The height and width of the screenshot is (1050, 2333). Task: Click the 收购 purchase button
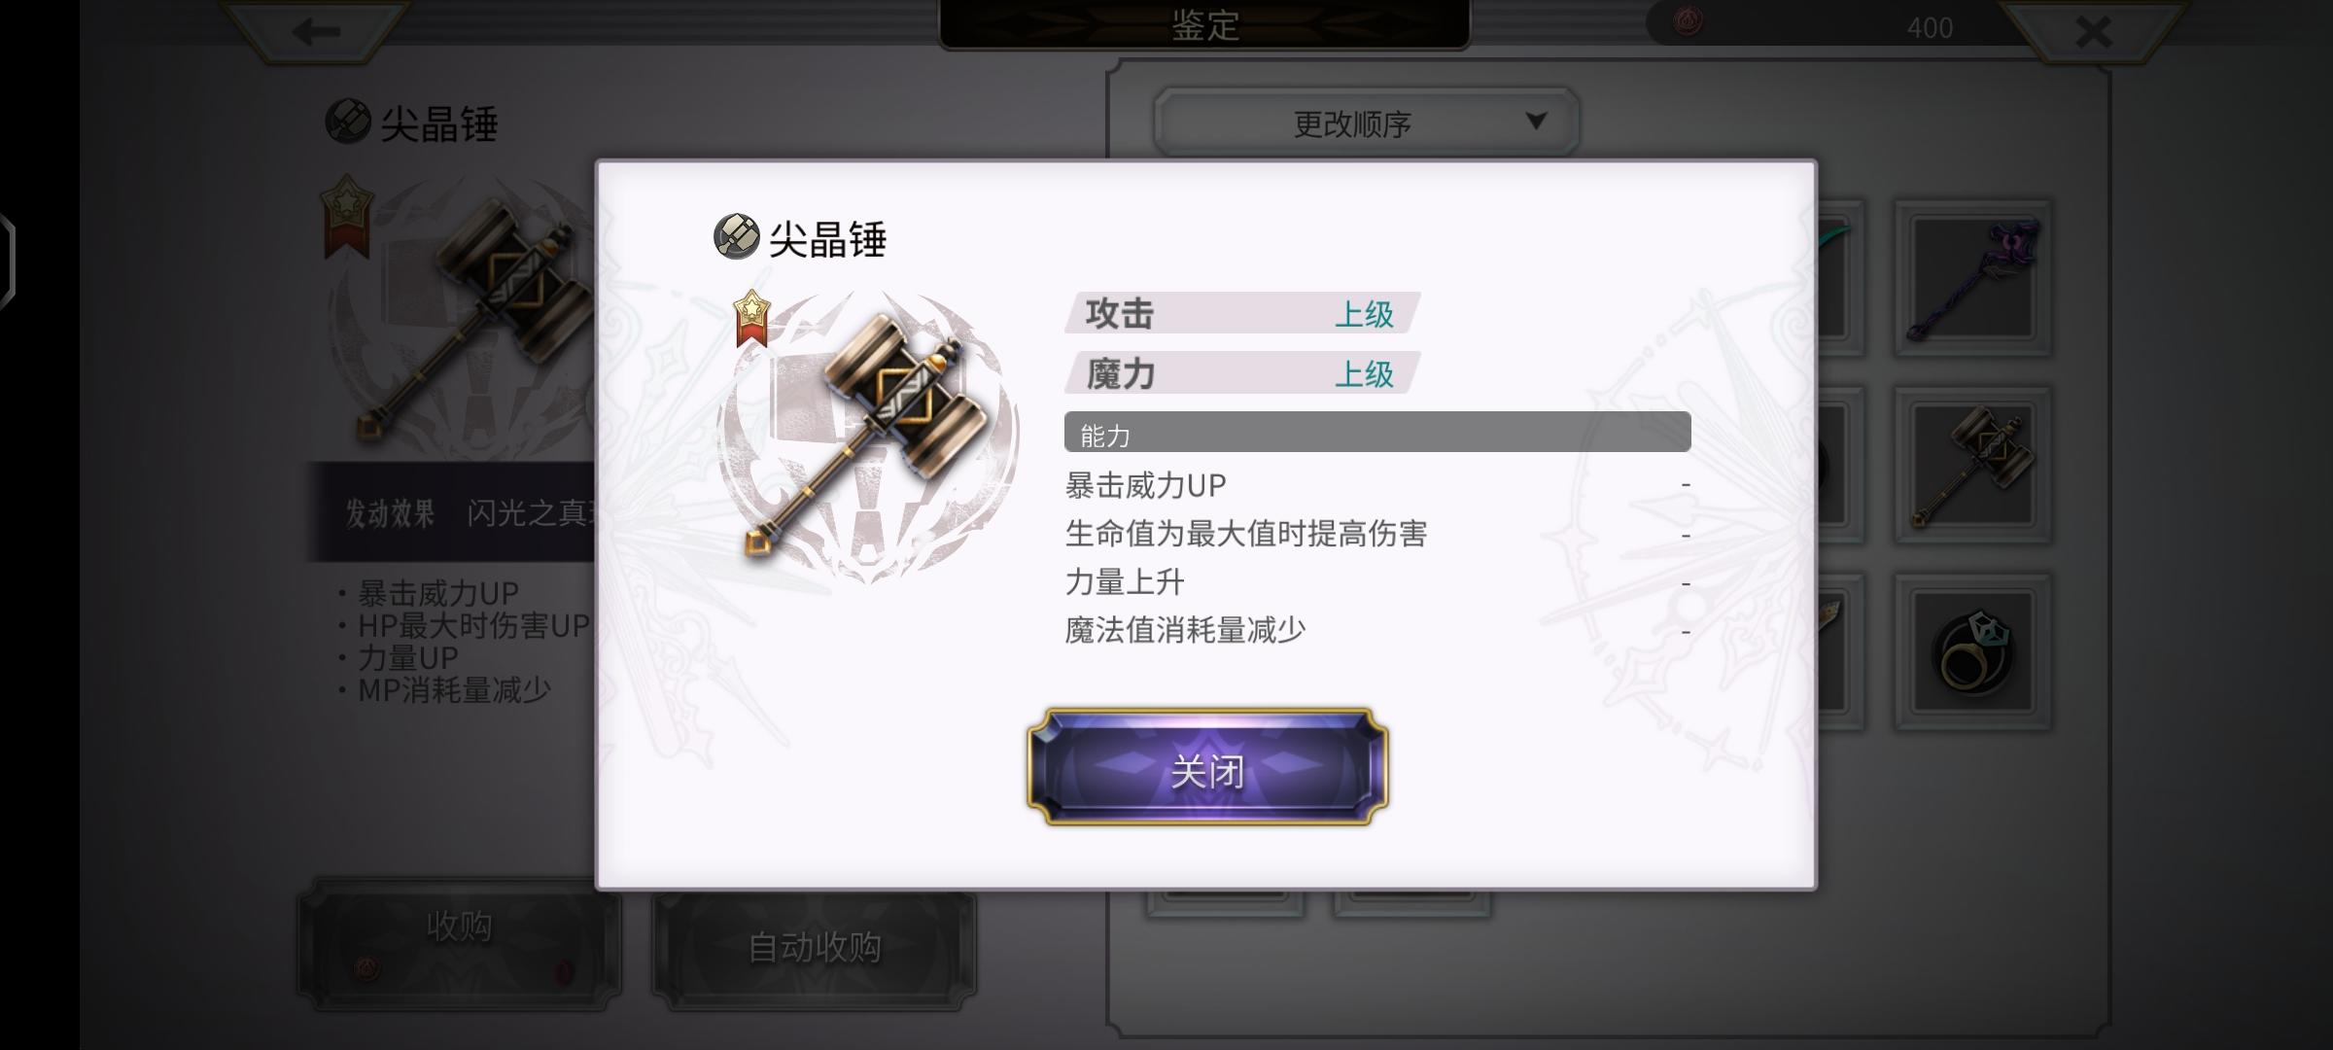point(459,943)
